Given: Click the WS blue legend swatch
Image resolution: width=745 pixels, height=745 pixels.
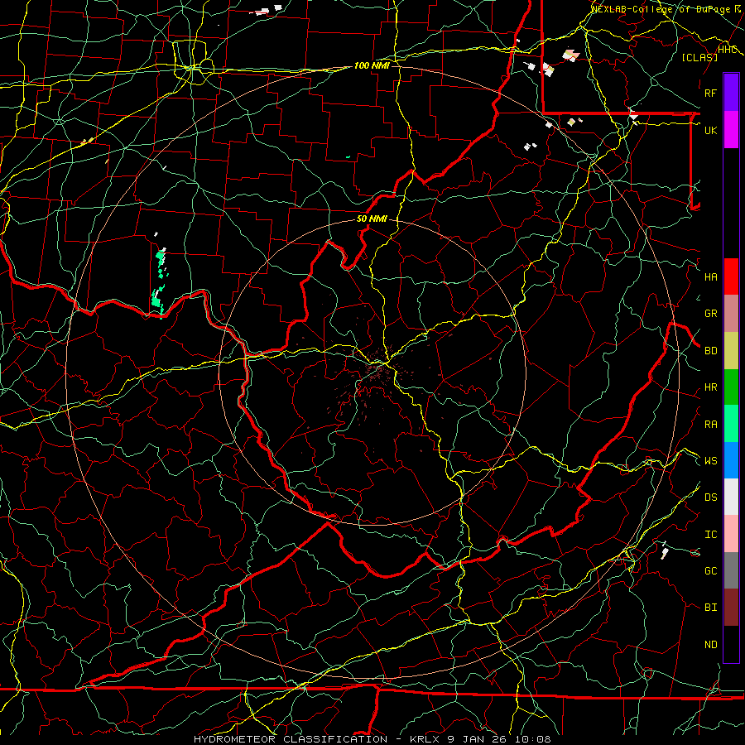Looking at the screenshot, I should pos(731,460).
